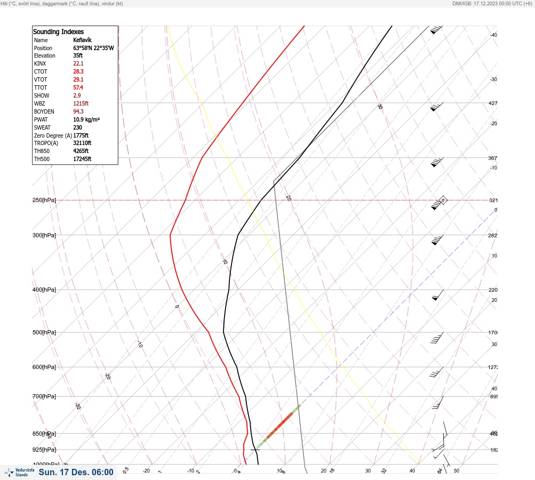The image size is (535, 480).
Task: Click SHOW value 2.9
Action: pos(77,95)
